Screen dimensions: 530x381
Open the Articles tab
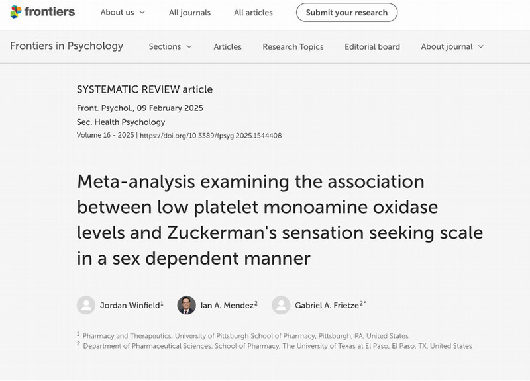click(x=227, y=46)
